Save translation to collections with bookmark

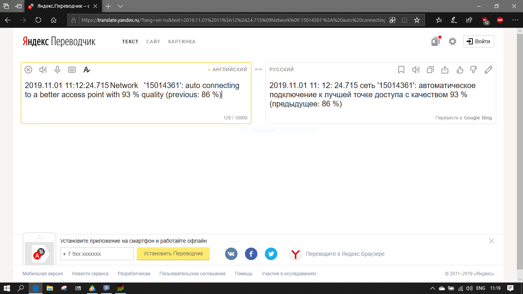(x=401, y=70)
